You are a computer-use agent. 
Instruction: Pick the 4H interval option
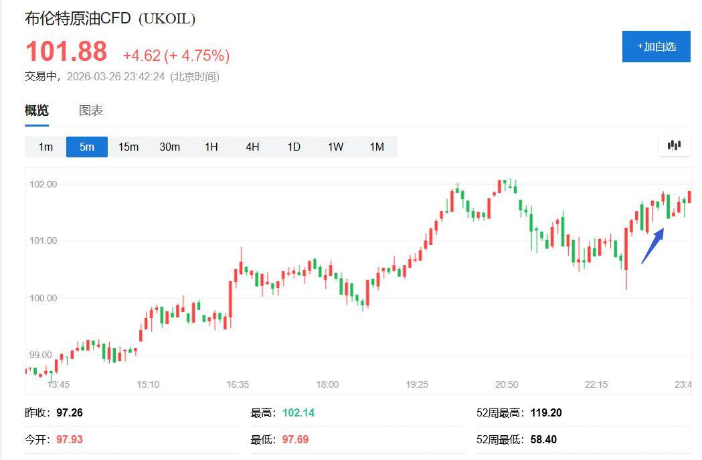click(x=252, y=147)
